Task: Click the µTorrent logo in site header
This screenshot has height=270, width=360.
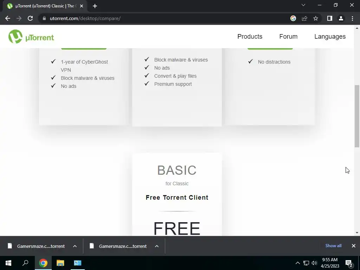Action: click(x=31, y=37)
